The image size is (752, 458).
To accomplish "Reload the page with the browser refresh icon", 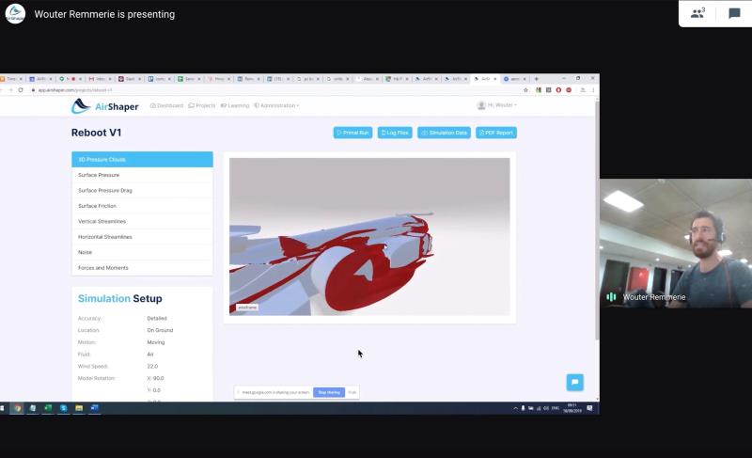I will click(x=21, y=89).
